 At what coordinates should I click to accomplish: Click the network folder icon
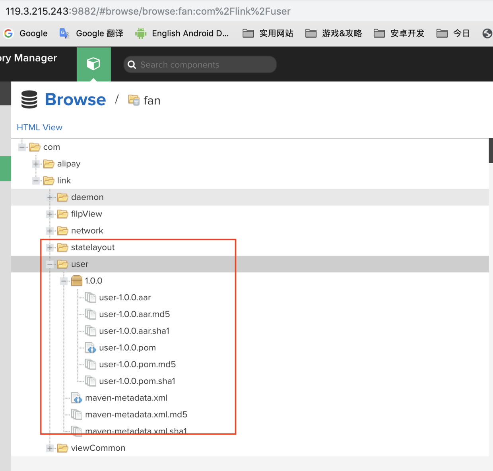pos(63,231)
